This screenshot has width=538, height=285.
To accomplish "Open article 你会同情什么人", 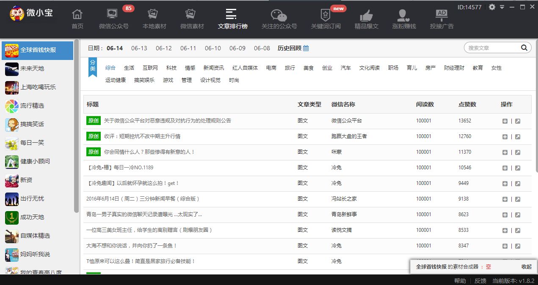I will pyautogui.click(x=149, y=152).
